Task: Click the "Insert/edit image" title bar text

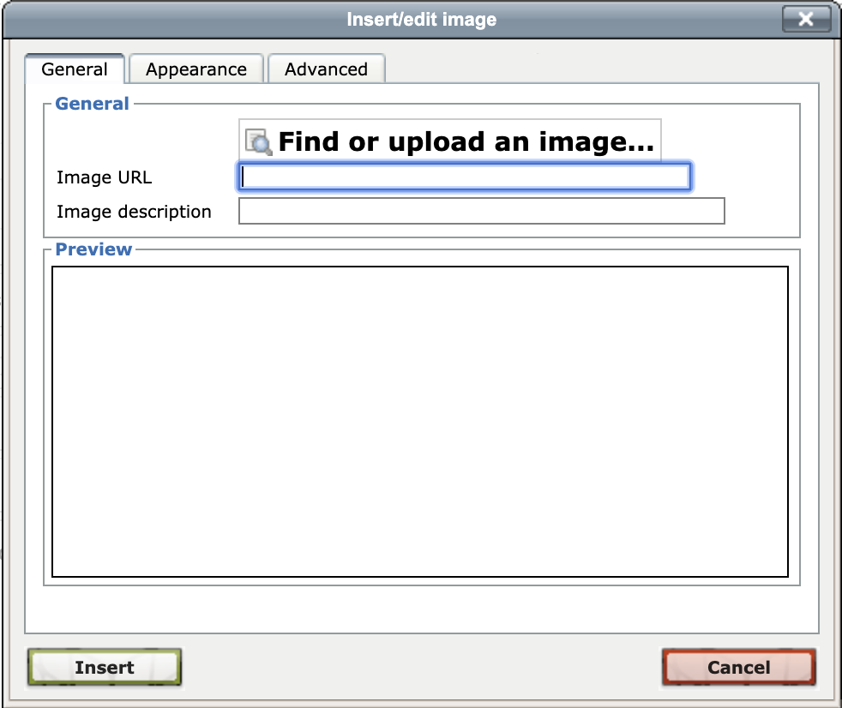Action: [x=421, y=20]
